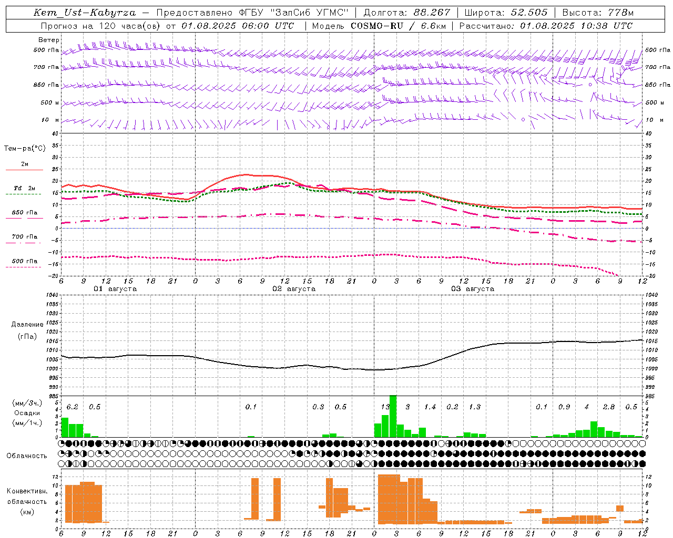Click the 1.4 precipitation total
The width and height of the screenshot is (673, 538).
click(x=430, y=407)
